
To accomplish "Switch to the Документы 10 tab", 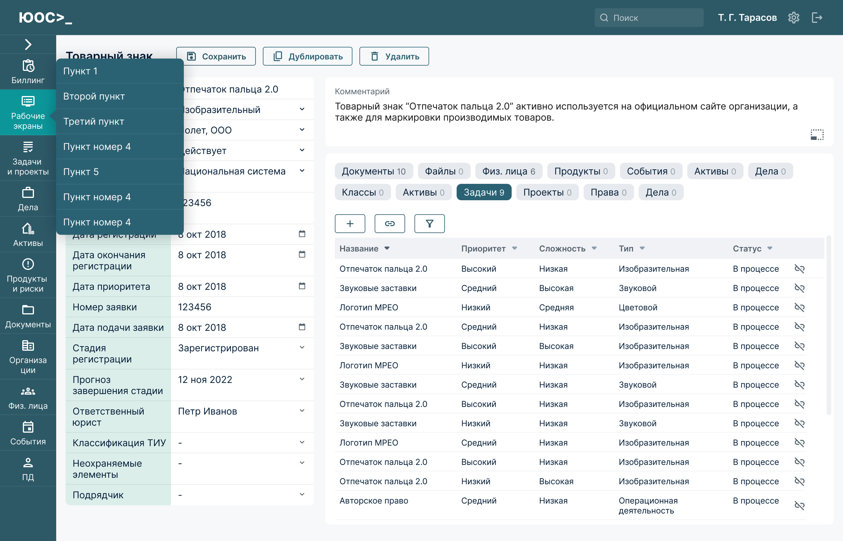I will pos(373,172).
